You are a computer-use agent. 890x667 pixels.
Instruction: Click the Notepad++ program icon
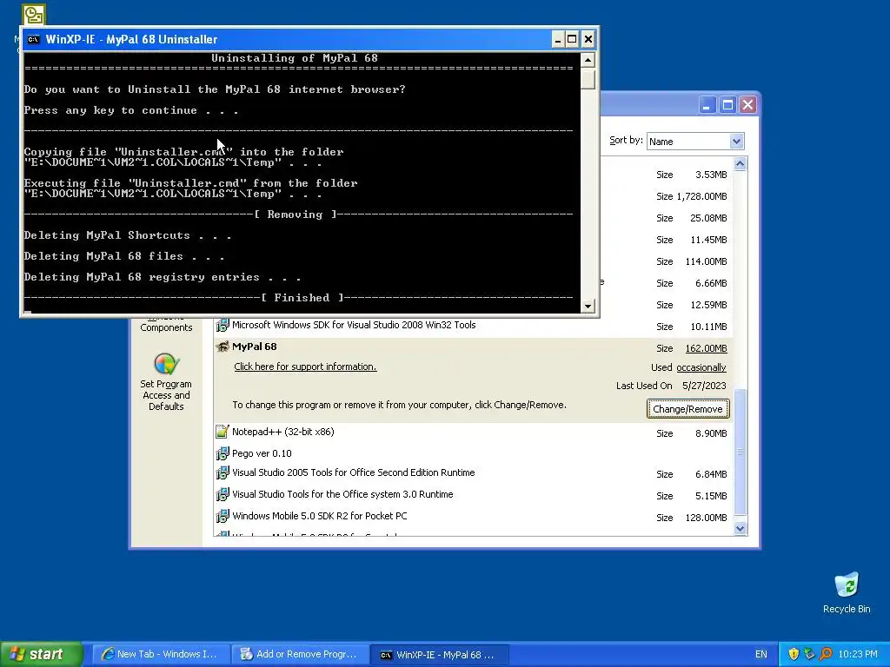[222, 433]
